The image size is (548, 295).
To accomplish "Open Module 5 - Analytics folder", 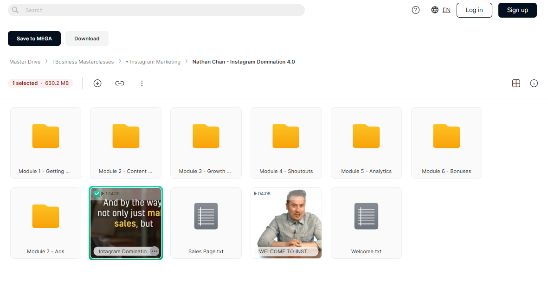I will point(366,142).
